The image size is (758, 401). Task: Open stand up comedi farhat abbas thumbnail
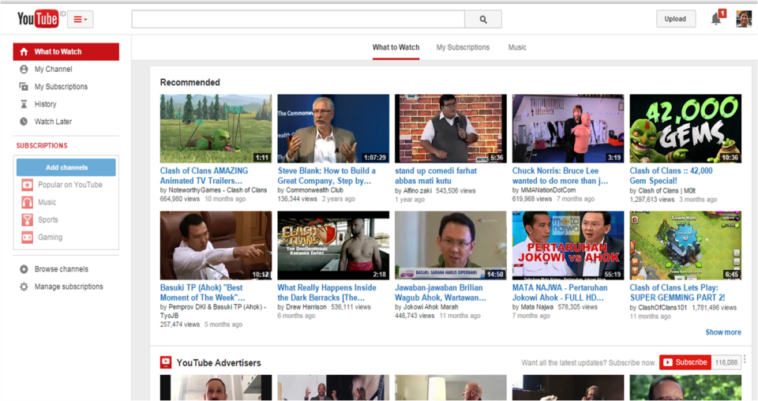point(451,129)
